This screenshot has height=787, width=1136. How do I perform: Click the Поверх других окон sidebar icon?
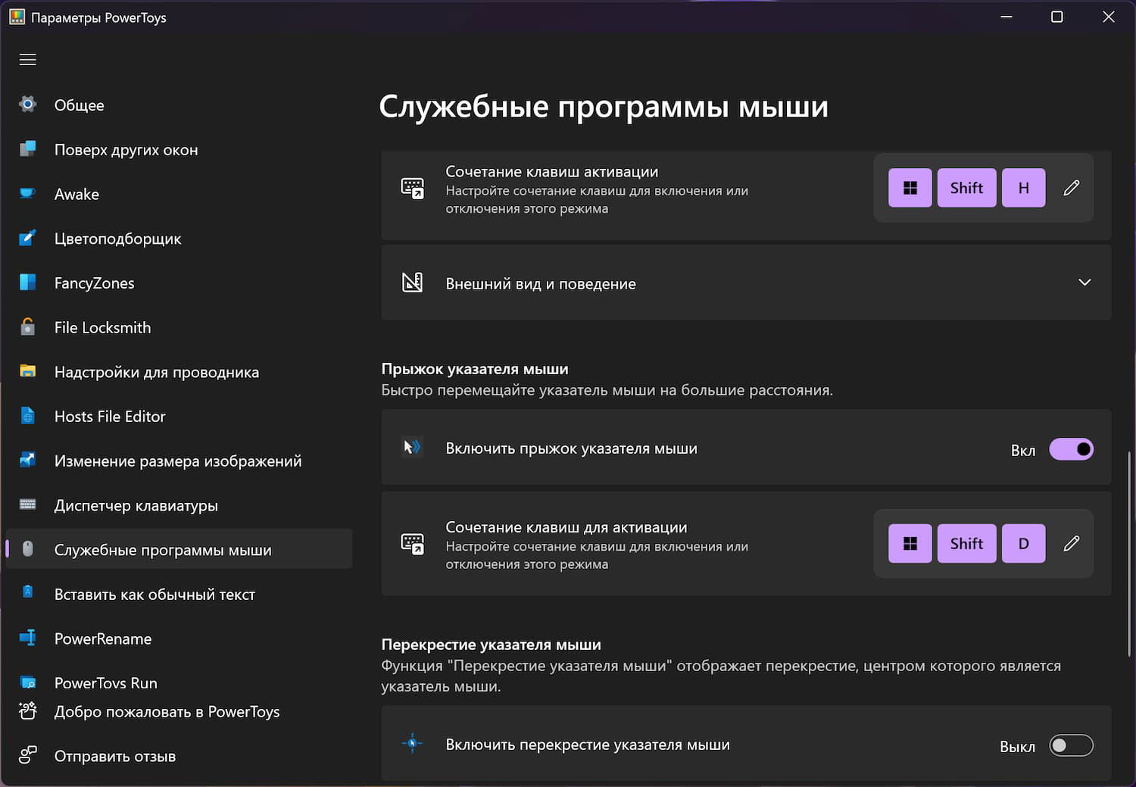tap(28, 149)
